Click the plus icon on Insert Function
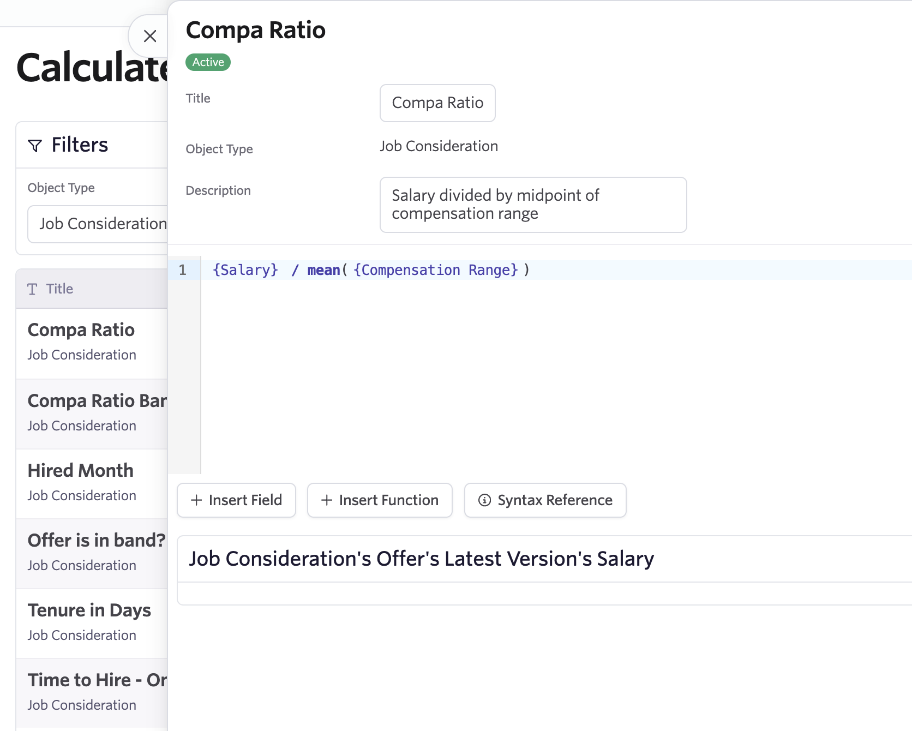912x731 pixels. tap(327, 500)
